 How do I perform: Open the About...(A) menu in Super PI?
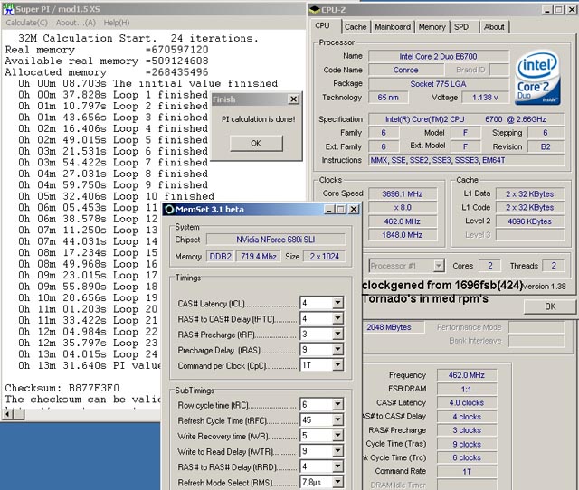(76, 23)
